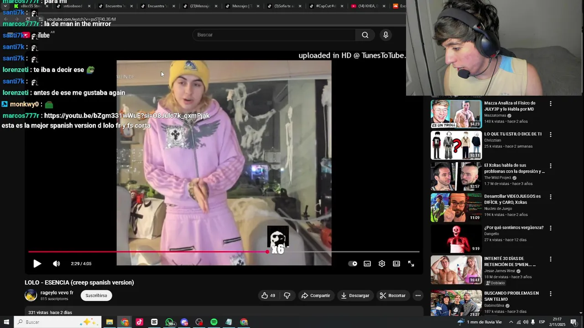Switch to theater mode view
584x328 pixels.
[396, 264]
